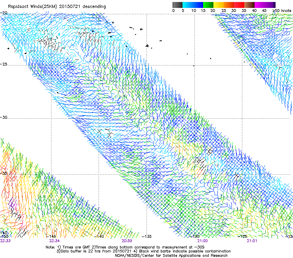Click the '-130' longitude axis label
Image resolution: width=293 pixels, height=258 pixels.
point(194,237)
